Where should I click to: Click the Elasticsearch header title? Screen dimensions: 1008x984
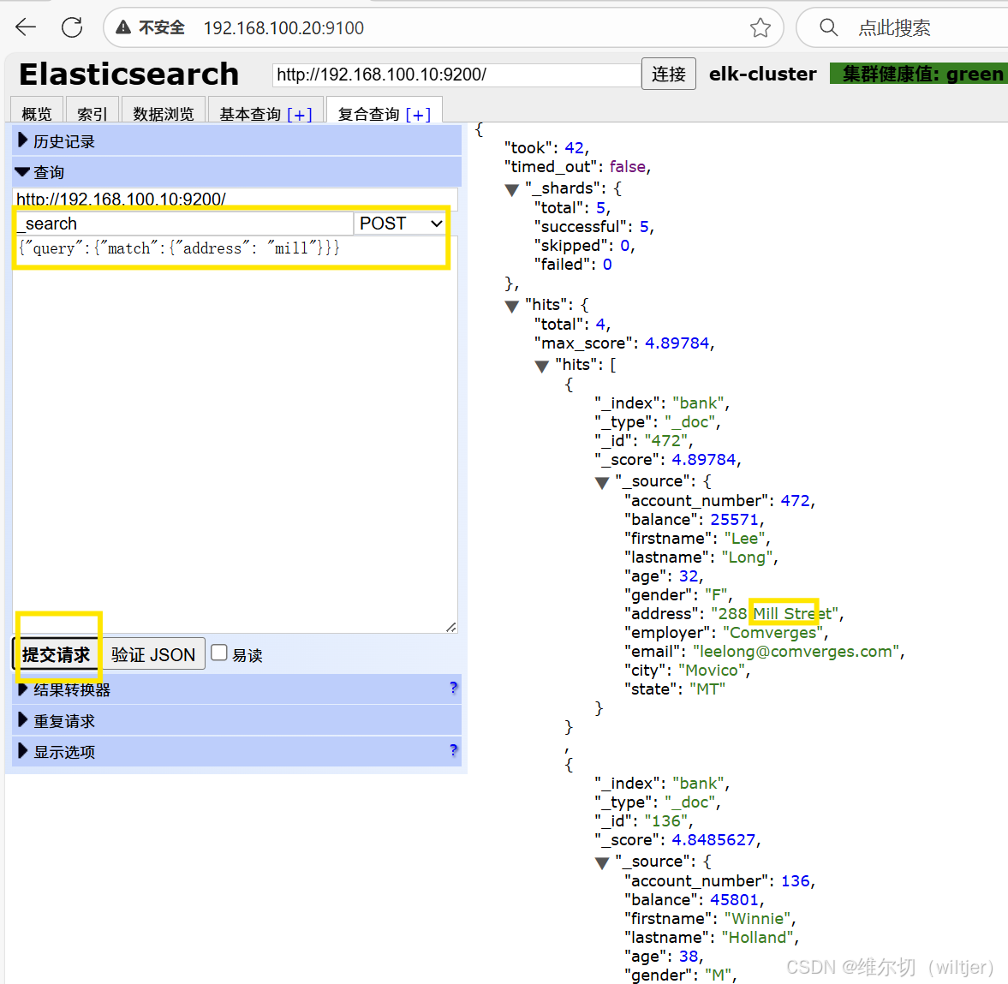coord(128,74)
